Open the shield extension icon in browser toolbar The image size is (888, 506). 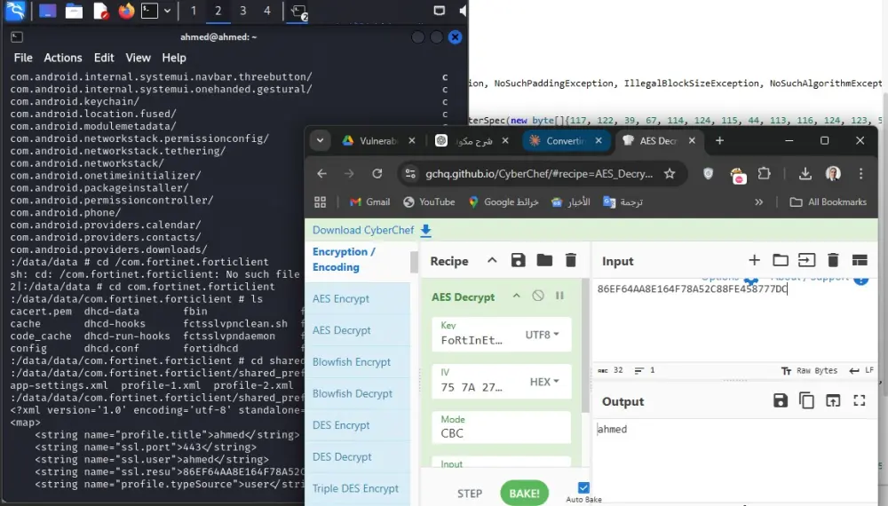[708, 174]
